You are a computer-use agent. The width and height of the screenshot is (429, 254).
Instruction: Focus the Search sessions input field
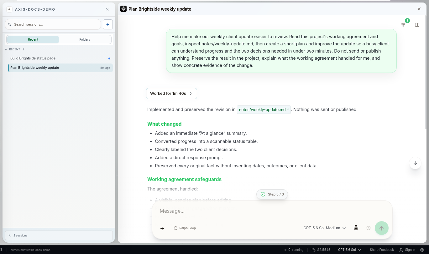(53, 24)
